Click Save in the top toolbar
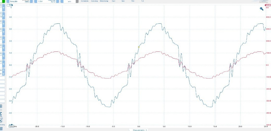This screenshot has width=271, height=131. pos(123,1)
